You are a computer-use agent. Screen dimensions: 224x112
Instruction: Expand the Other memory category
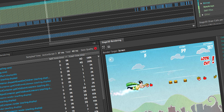(x=202, y=15)
